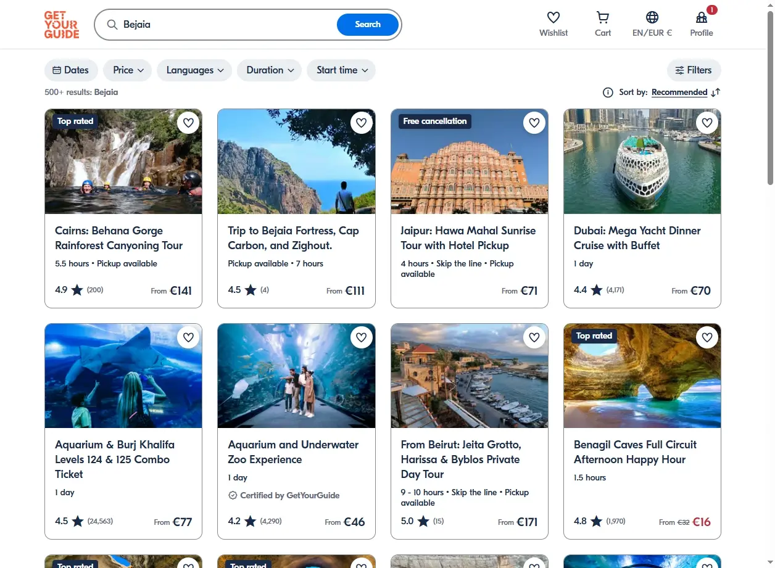Open Trip to Bejaia Fortress title link
775x568 pixels.
click(x=293, y=238)
